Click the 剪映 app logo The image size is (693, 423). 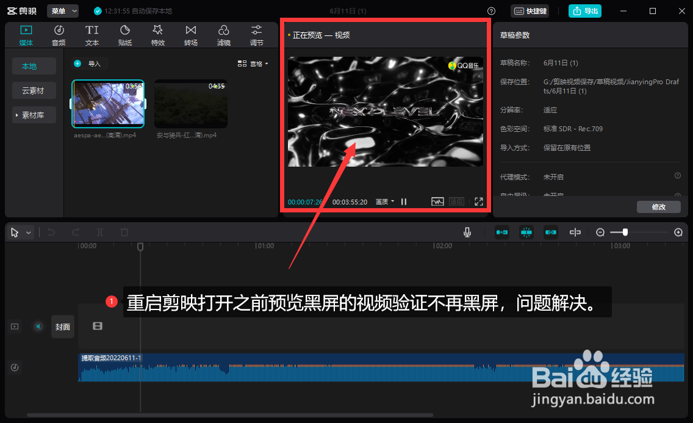(22, 11)
